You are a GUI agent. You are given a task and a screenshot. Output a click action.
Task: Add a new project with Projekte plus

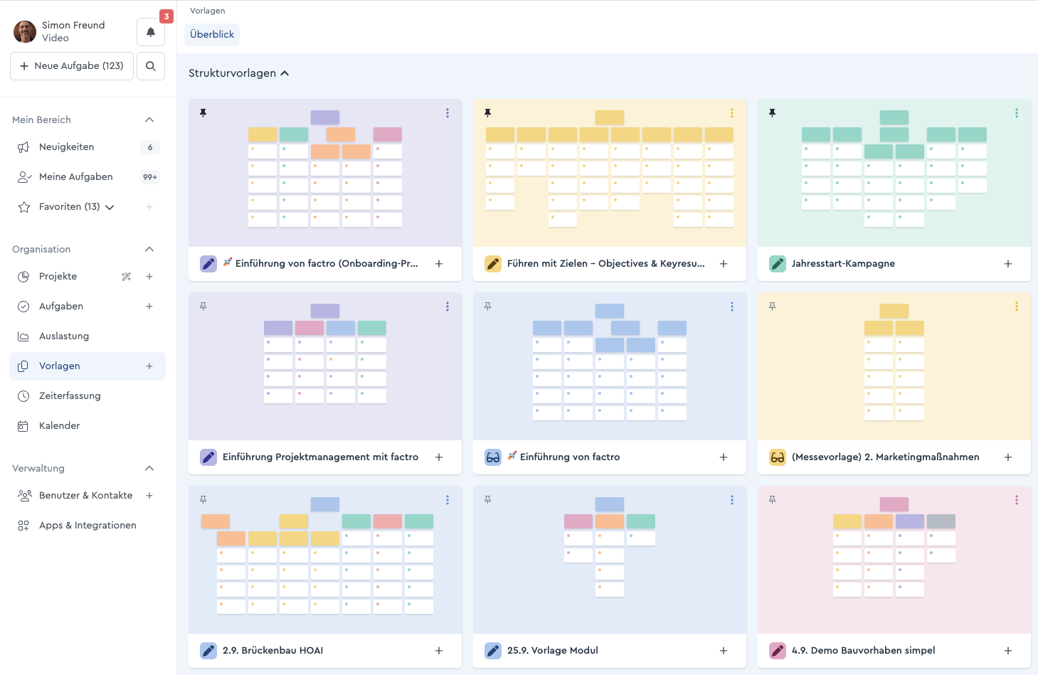coord(149,277)
